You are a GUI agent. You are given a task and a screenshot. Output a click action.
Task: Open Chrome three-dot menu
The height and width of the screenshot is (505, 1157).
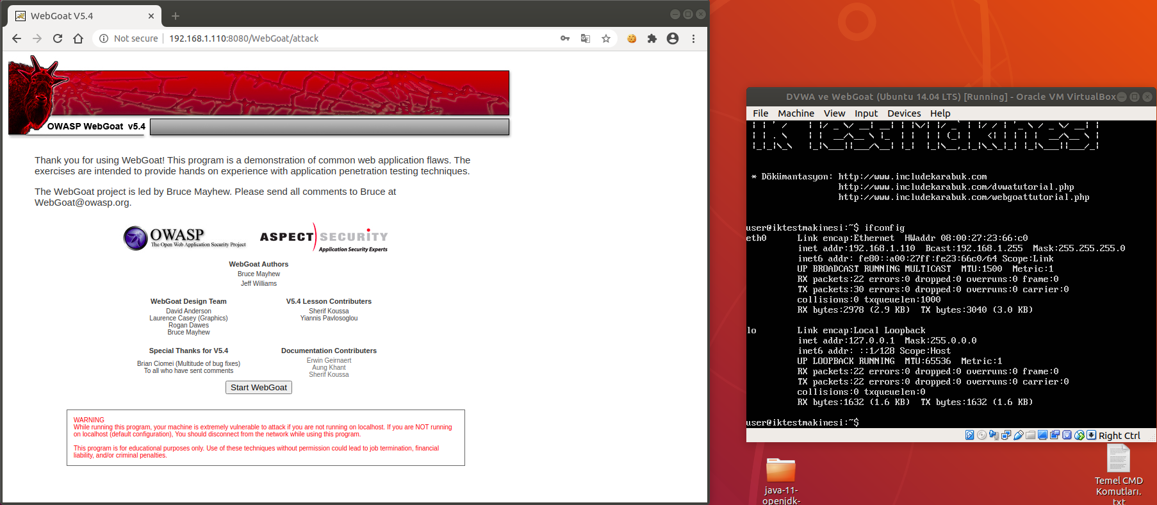click(693, 38)
